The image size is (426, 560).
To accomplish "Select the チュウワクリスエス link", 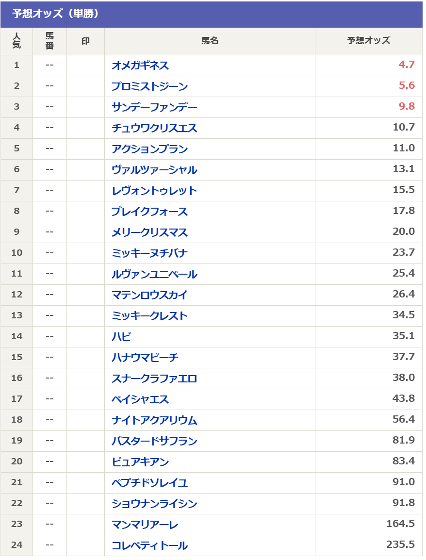I will pyautogui.click(x=154, y=128).
